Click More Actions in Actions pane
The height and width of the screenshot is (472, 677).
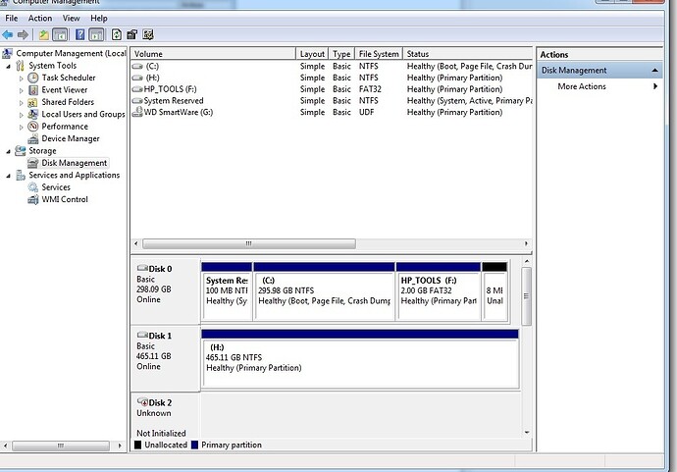(x=582, y=86)
